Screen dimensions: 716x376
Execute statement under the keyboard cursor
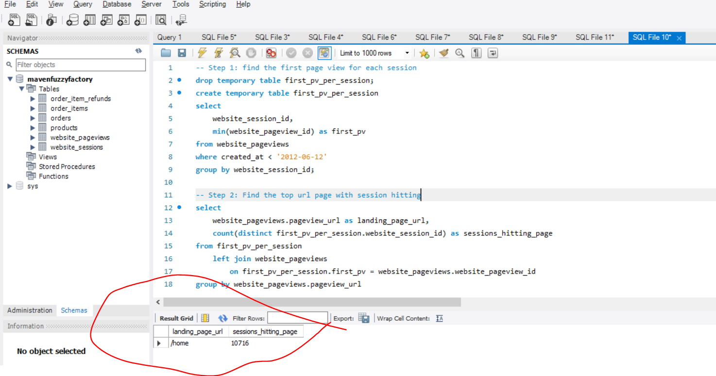point(219,53)
